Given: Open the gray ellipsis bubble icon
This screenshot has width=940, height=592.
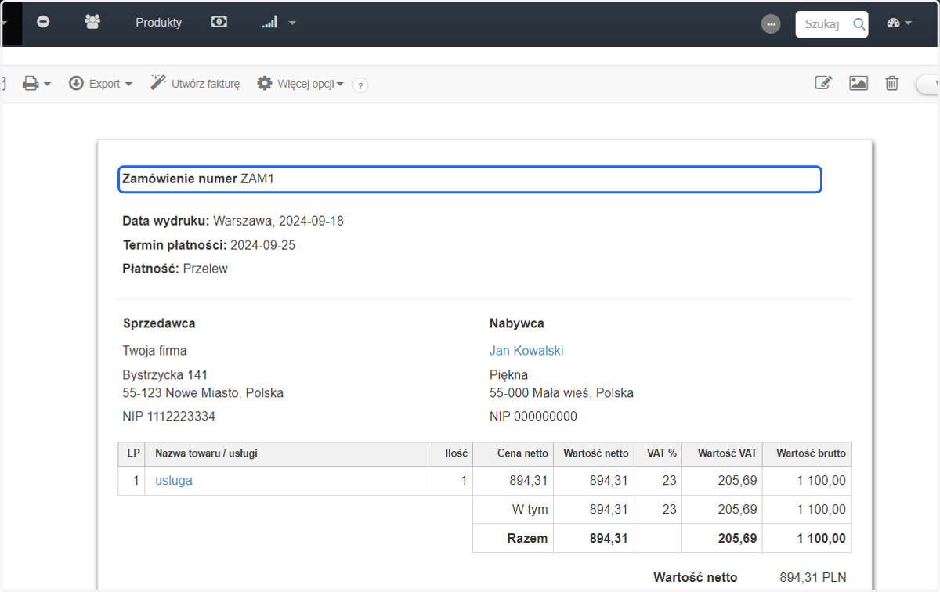Looking at the screenshot, I should (x=771, y=24).
